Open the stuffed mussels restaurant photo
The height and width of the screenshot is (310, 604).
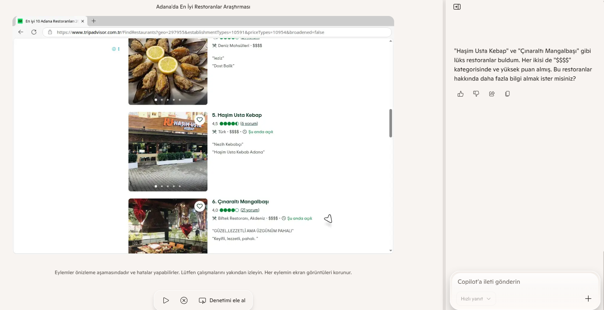168,71
